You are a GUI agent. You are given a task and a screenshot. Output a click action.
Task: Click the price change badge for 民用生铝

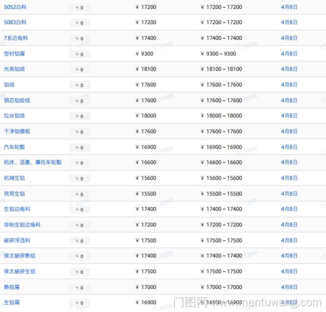pos(80,194)
